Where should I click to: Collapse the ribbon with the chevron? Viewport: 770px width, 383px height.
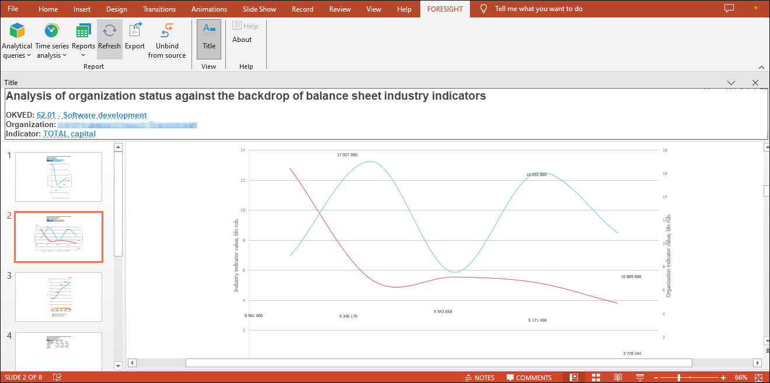pyautogui.click(x=761, y=67)
